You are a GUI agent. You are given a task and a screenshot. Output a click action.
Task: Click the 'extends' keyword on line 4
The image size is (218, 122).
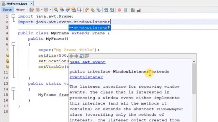[x=80, y=33]
